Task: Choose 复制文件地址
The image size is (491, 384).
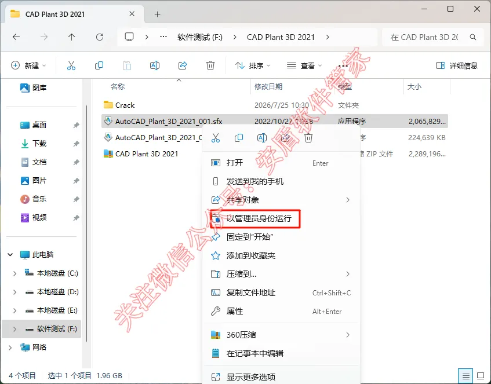Action: point(281,292)
